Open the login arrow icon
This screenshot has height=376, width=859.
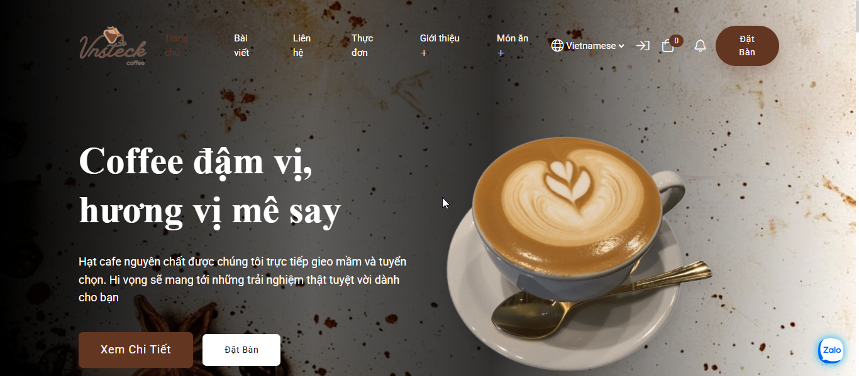click(x=643, y=45)
